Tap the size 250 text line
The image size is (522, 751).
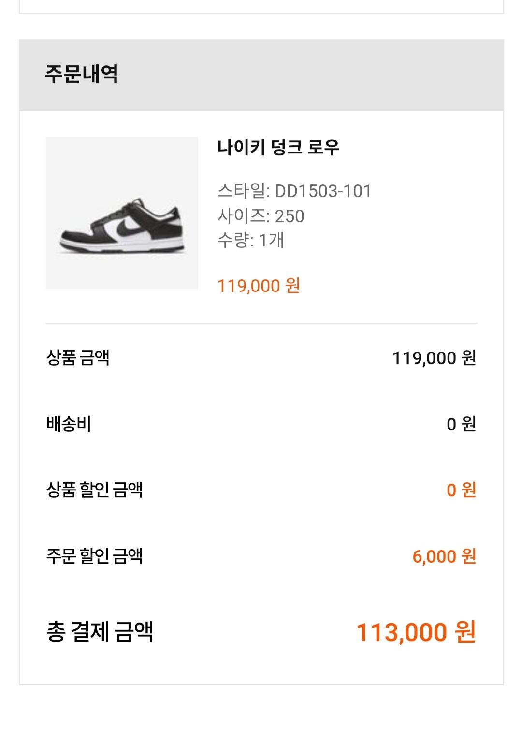click(261, 215)
